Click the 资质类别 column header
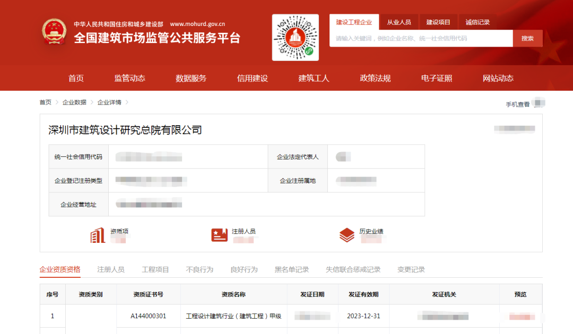Image resolution: width=573 pixels, height=334 pixels. 91,294
